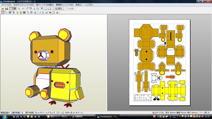Switch to 受信トレイ - Micro... taskbar window
Image resolution: width=212 pixels, height=119 pixels.
58,116
